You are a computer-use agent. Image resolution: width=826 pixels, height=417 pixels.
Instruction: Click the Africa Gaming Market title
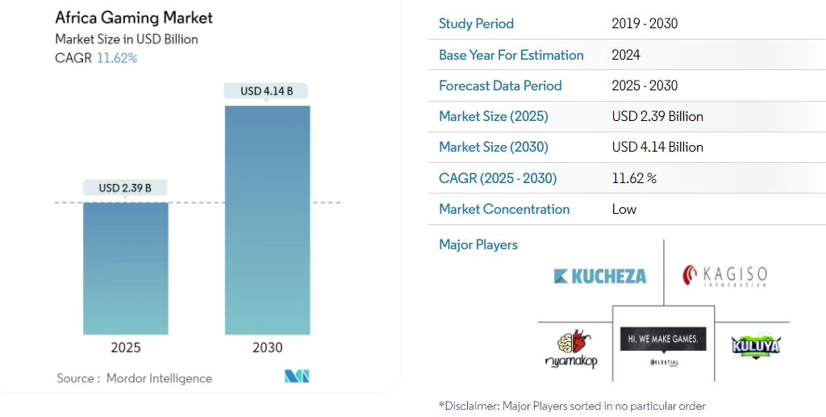(x=134, y=18)
